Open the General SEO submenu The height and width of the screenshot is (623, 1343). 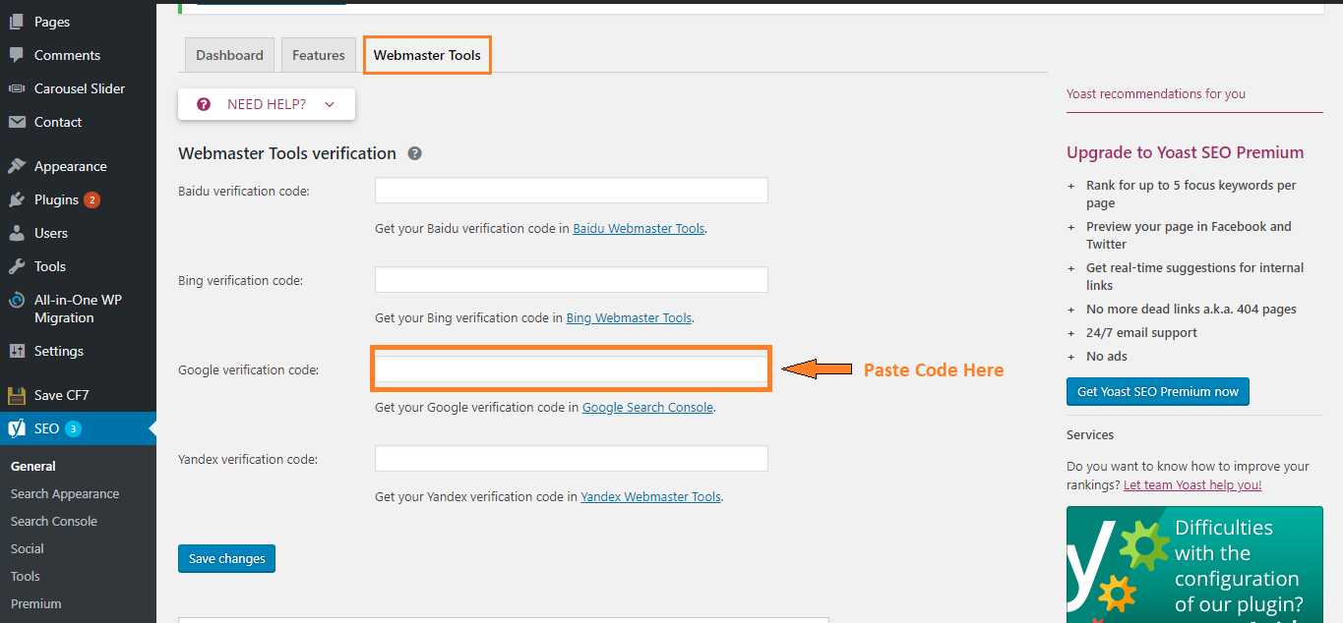point(33,467)
